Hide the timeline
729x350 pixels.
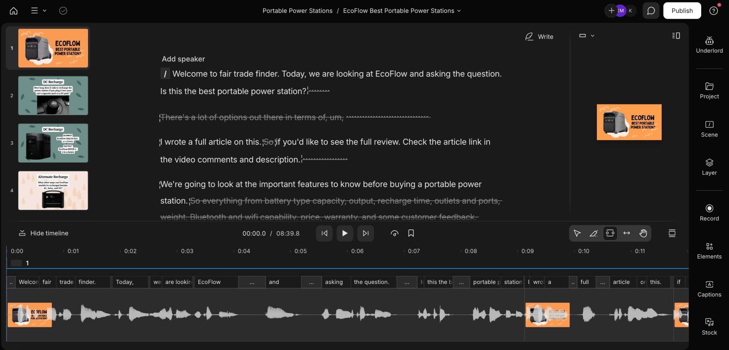tap(43, 233)
